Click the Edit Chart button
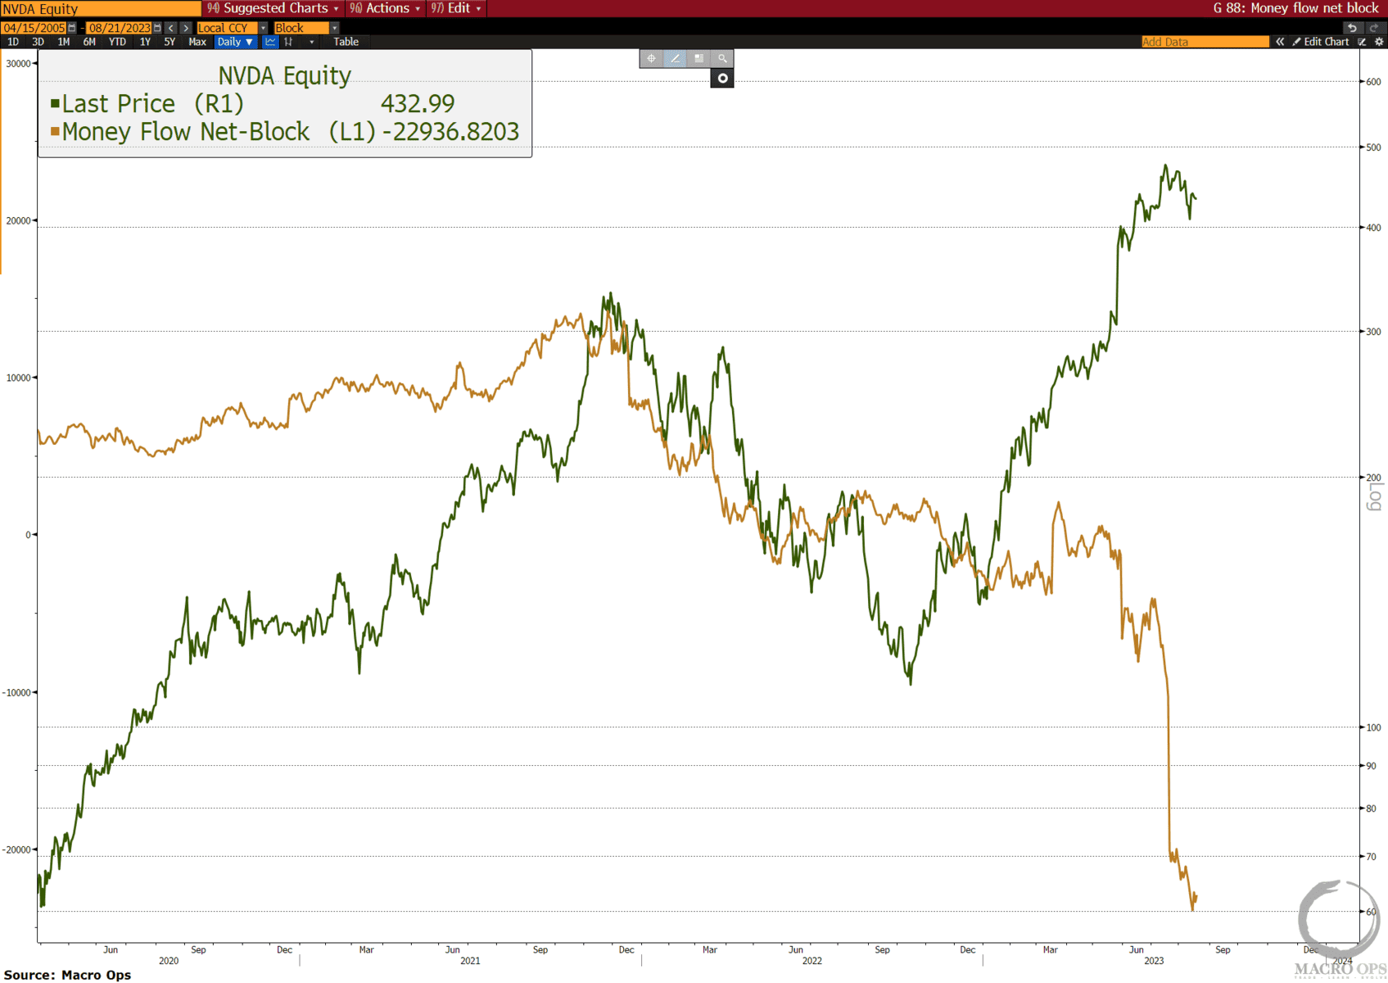 [x=1320, y=42]
